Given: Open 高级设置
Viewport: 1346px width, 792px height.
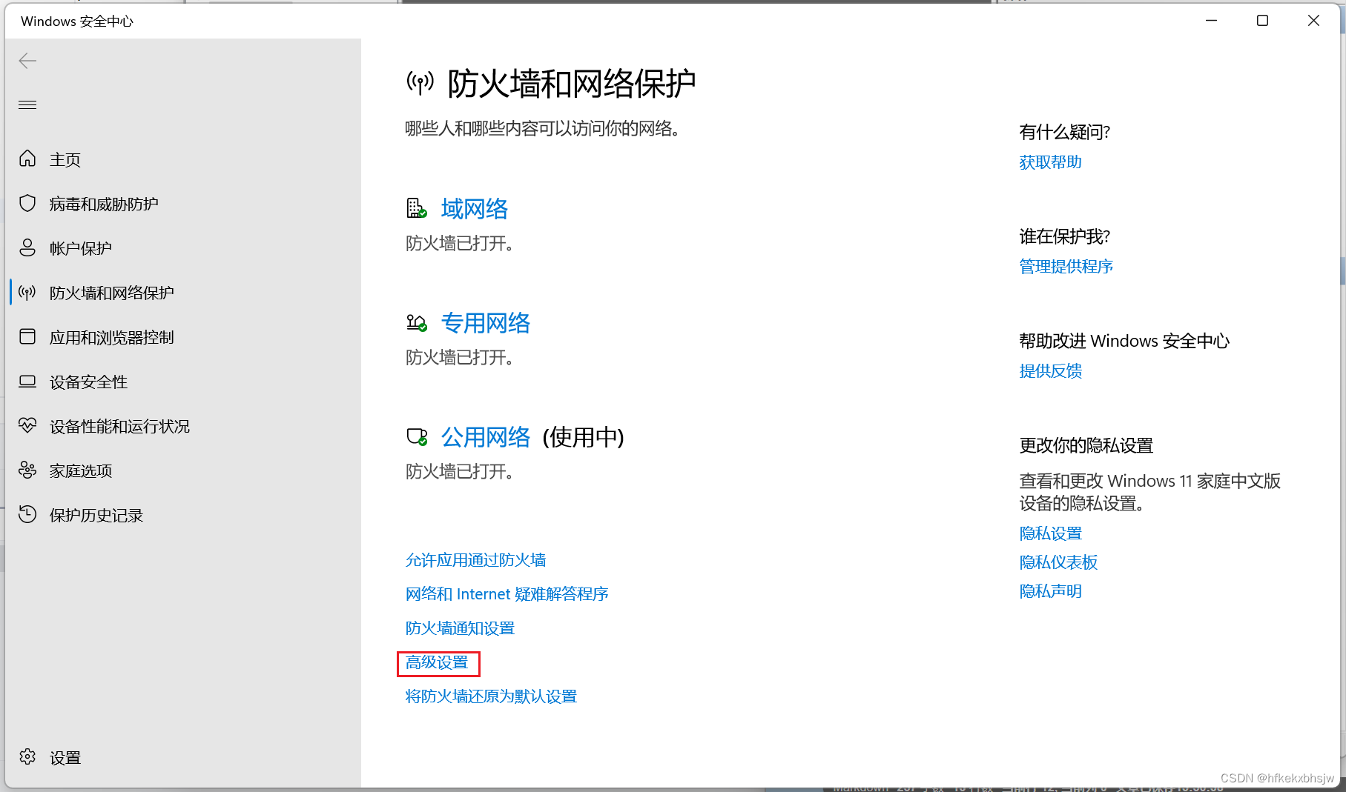Looking at the screenshot, I should point(438,664).
